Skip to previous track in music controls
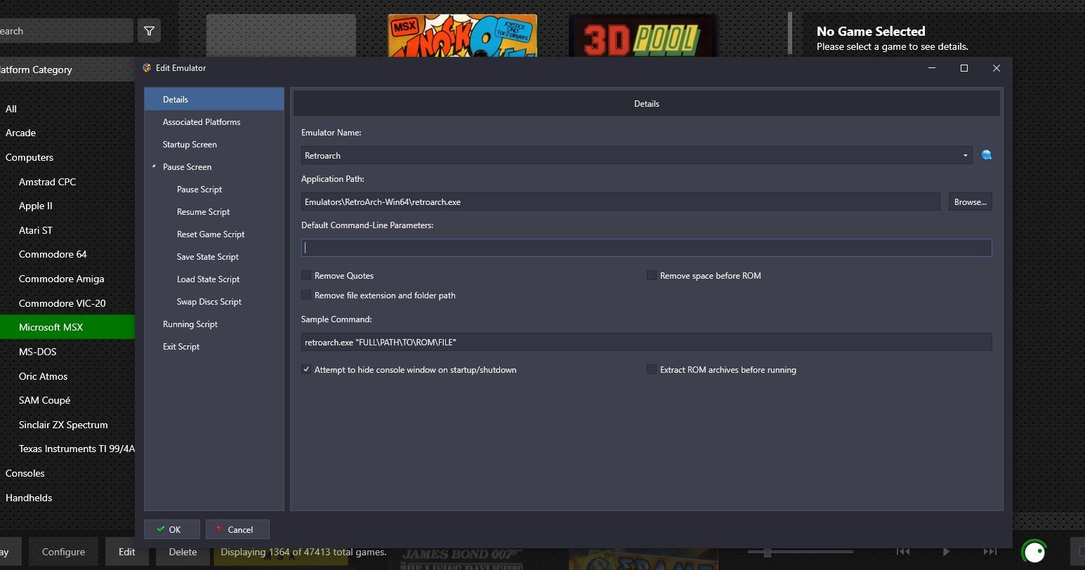The image size is (1085, 570). (x=904, y=552)
